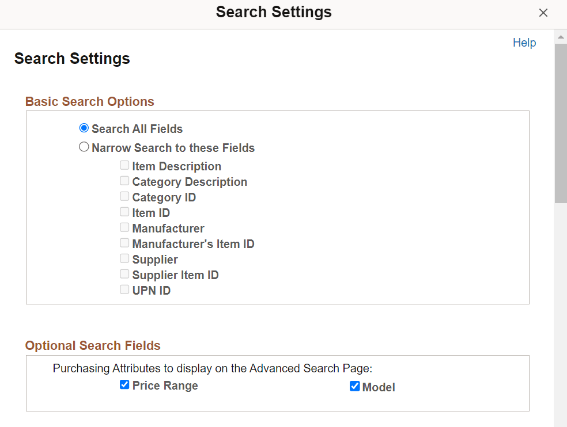The width and height of the screenshot is (567, 427).
Task: Choose Narrow Search to these Fields
Action: point(84,147)
